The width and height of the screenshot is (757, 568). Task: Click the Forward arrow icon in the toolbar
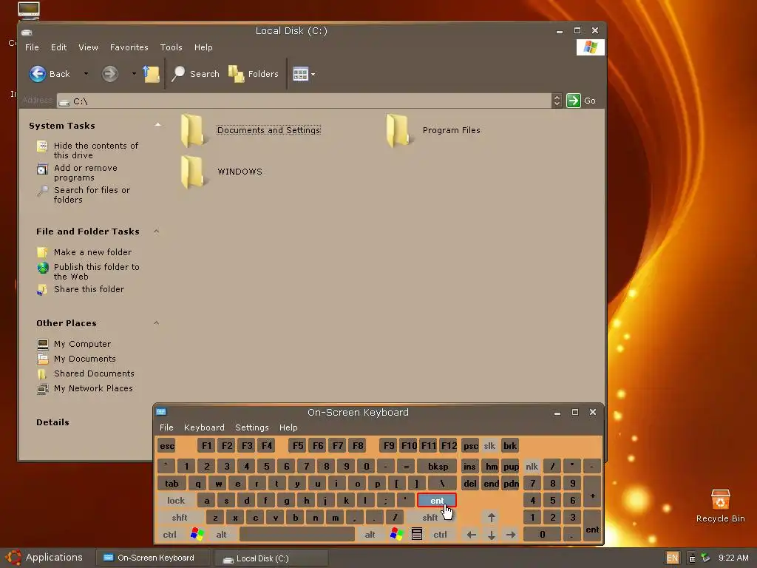110,74
